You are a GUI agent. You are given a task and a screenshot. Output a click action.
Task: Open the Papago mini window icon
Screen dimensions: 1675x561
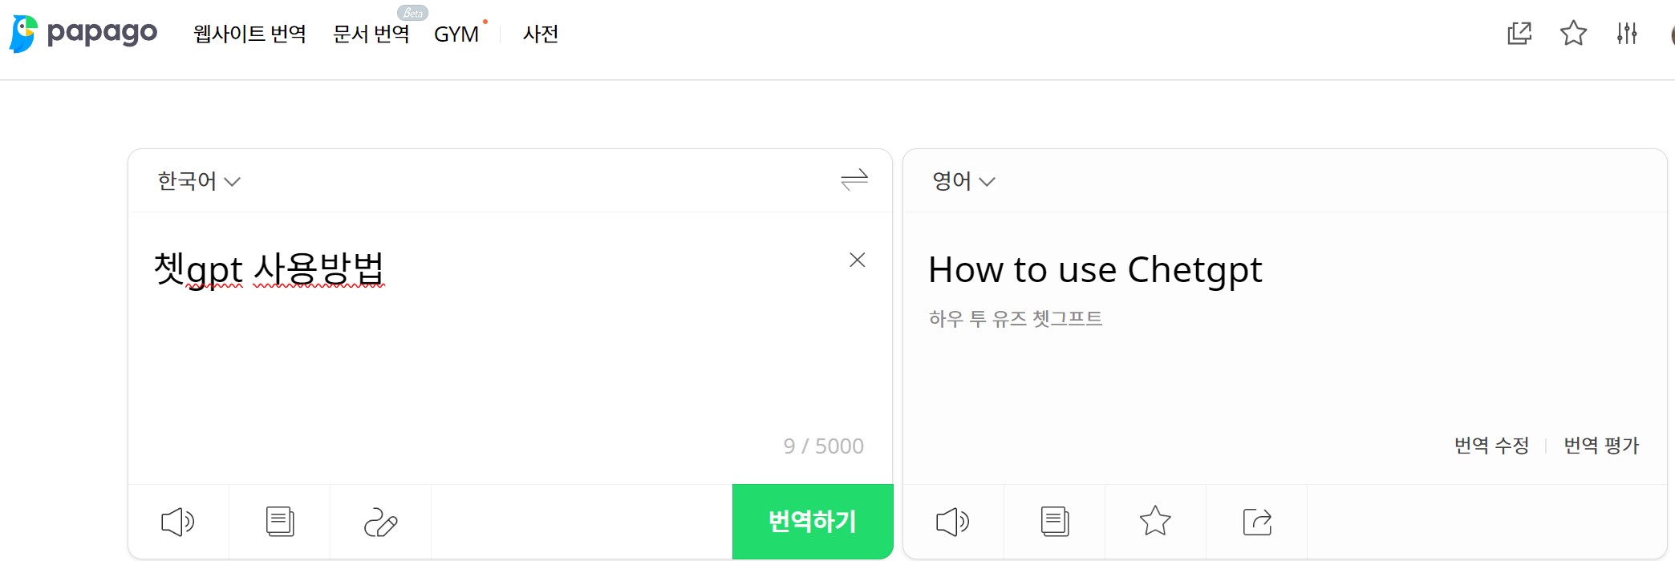click(1519, 34)
